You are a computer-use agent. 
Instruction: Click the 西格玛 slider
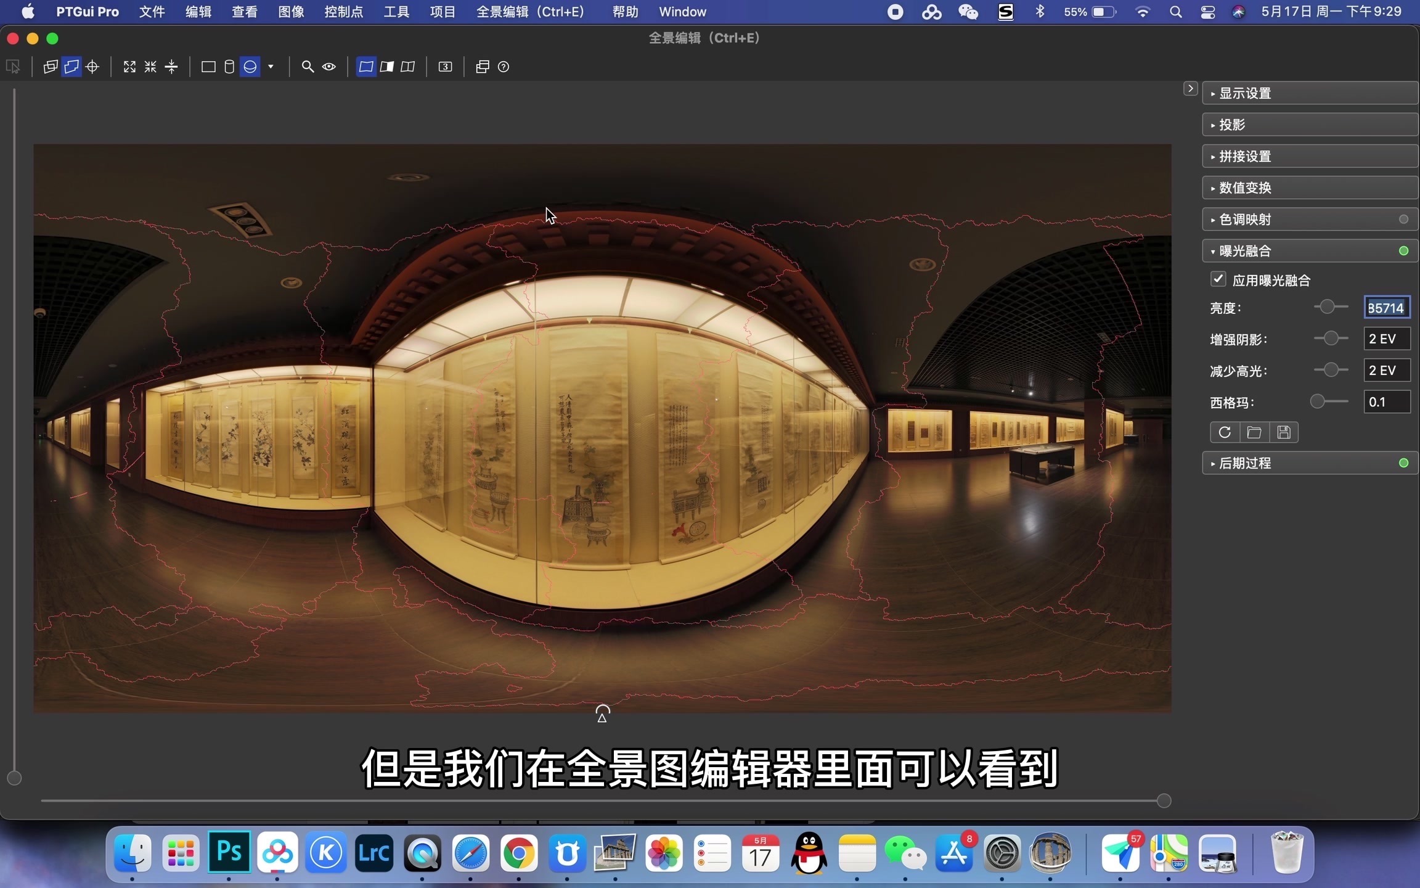(1330, 401)
